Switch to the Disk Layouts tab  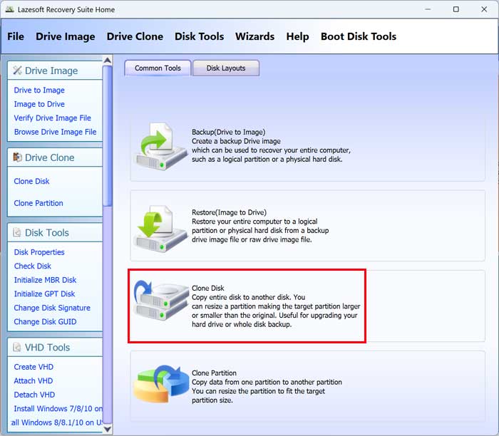[x=226, y=68]
